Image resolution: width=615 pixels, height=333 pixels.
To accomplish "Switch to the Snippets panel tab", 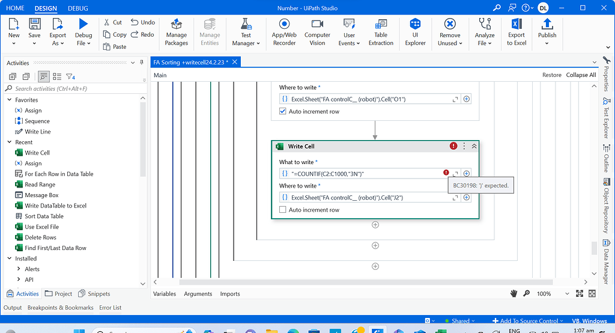I will (94, 294).
